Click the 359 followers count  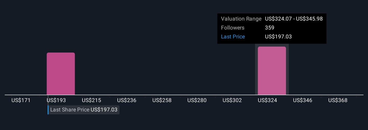coord(270,28)
